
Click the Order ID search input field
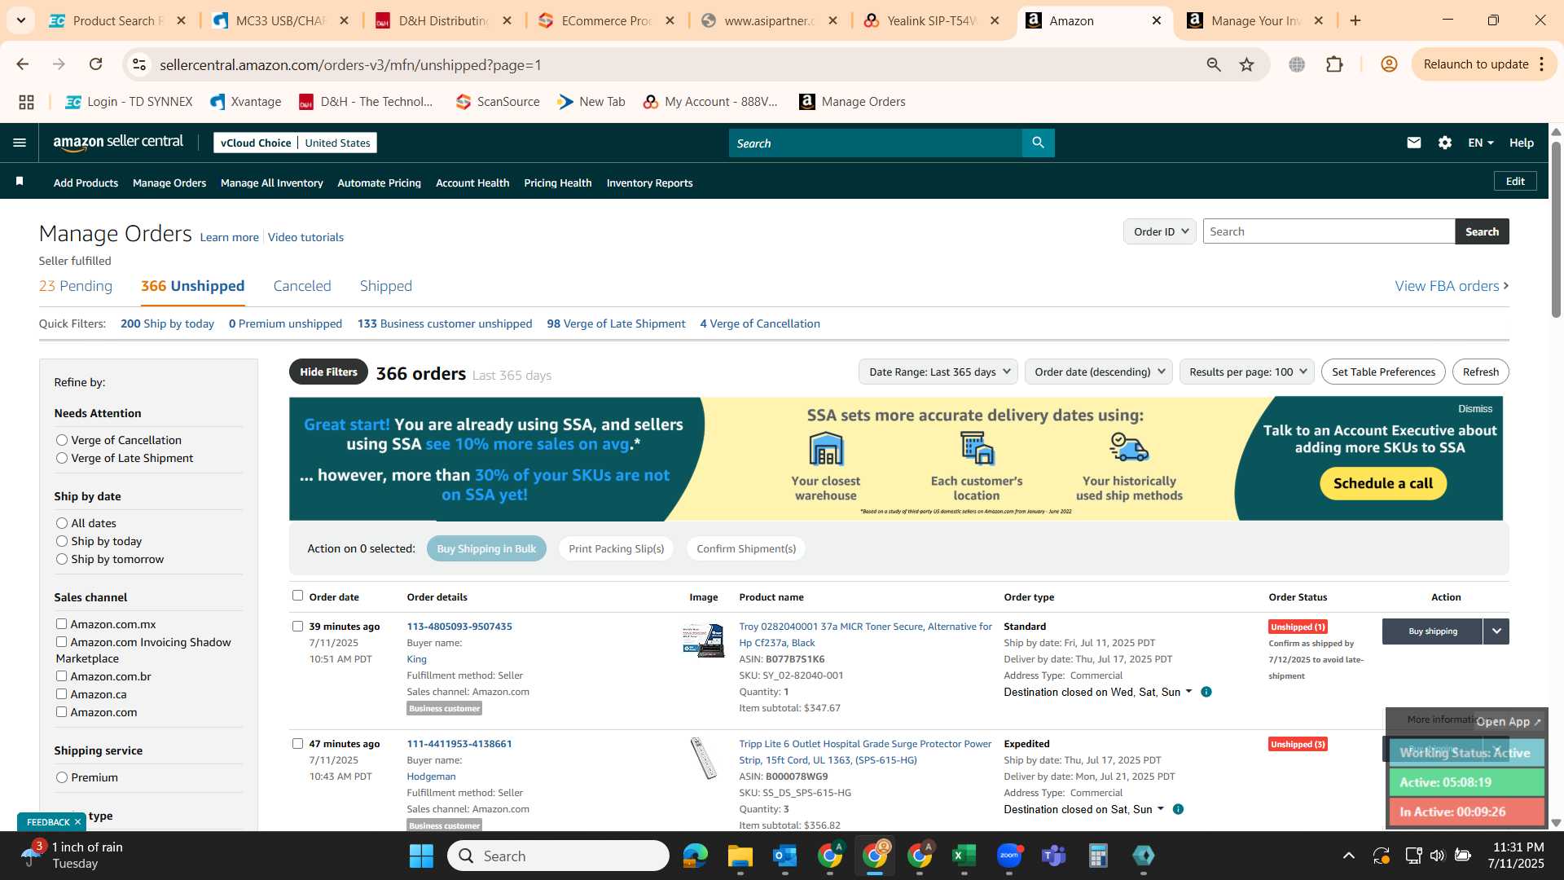[x=1329, y=231]
